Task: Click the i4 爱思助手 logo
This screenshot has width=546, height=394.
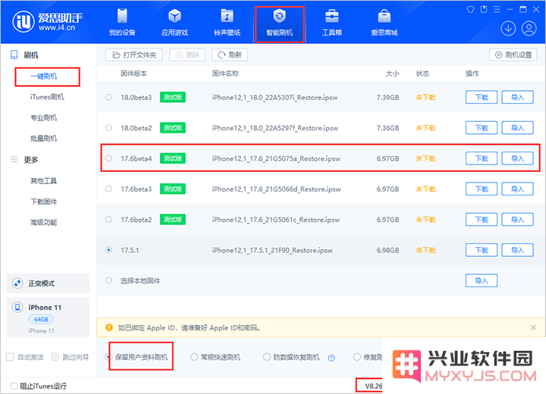Action: pos(47,21)
